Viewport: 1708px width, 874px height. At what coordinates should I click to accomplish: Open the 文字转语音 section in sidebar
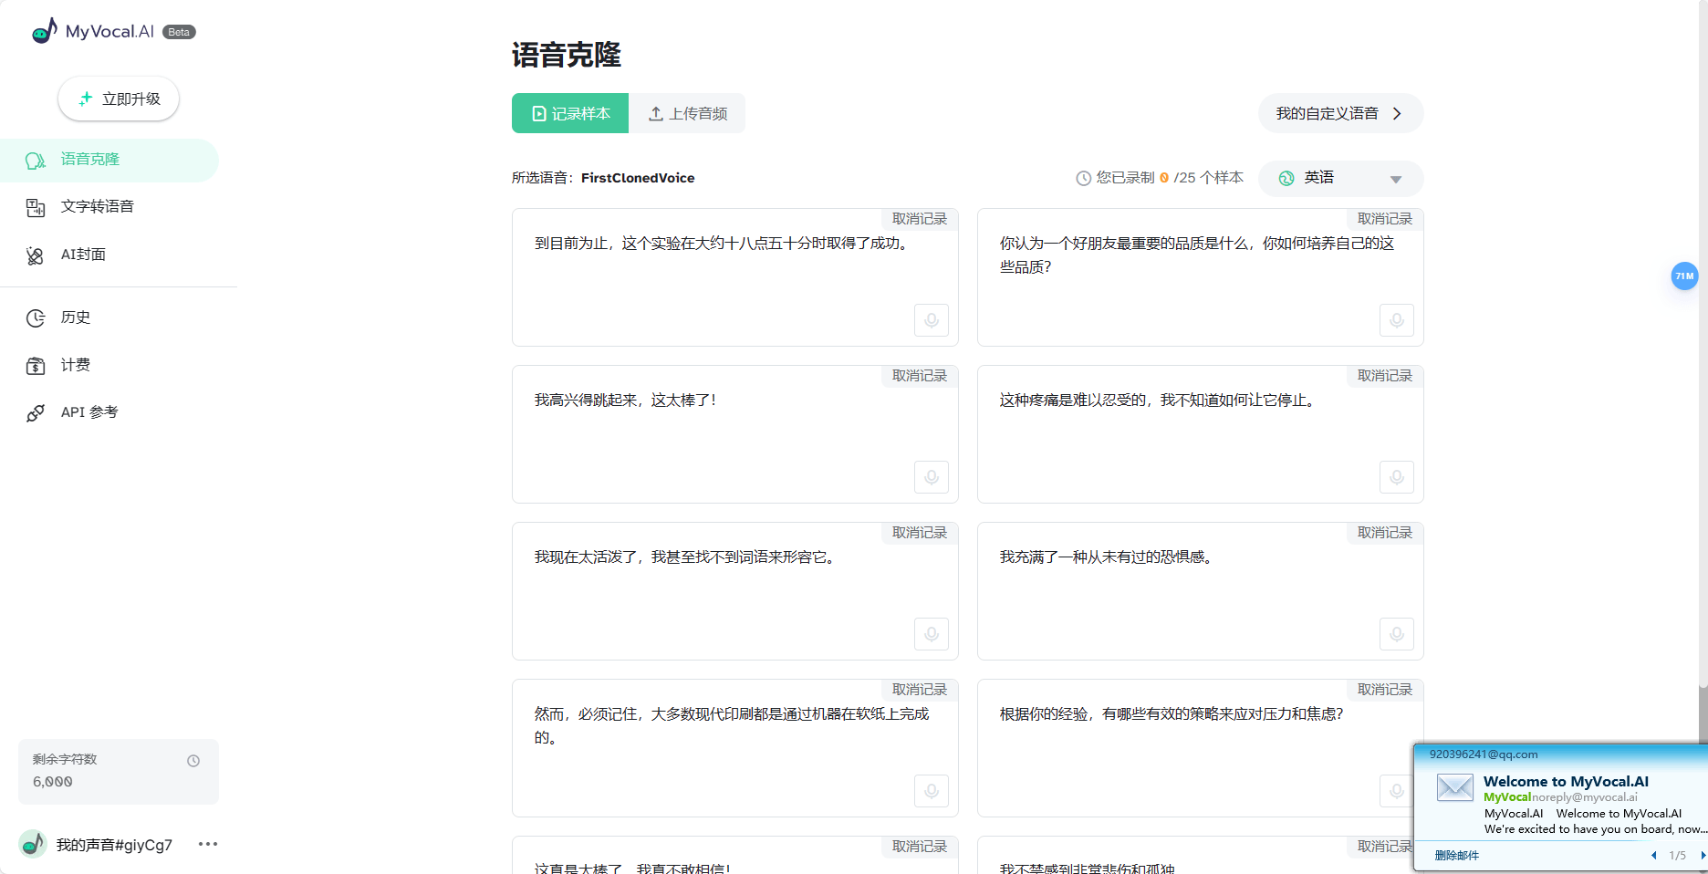[x=97, y=206]
